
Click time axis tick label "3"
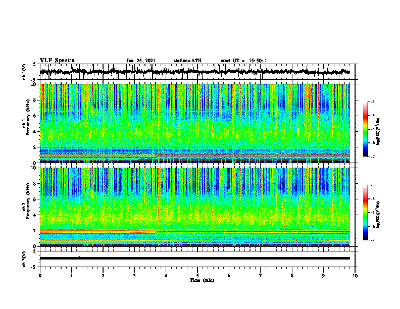coord(134,276)
